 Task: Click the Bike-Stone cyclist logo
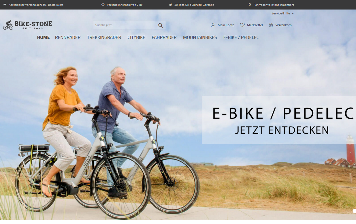28,25
